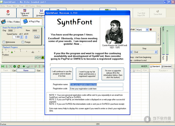This screenshot has height=126, width=175.
Task: Click the grayed checkmark circle icon
Action: click(x=36, y=66)
